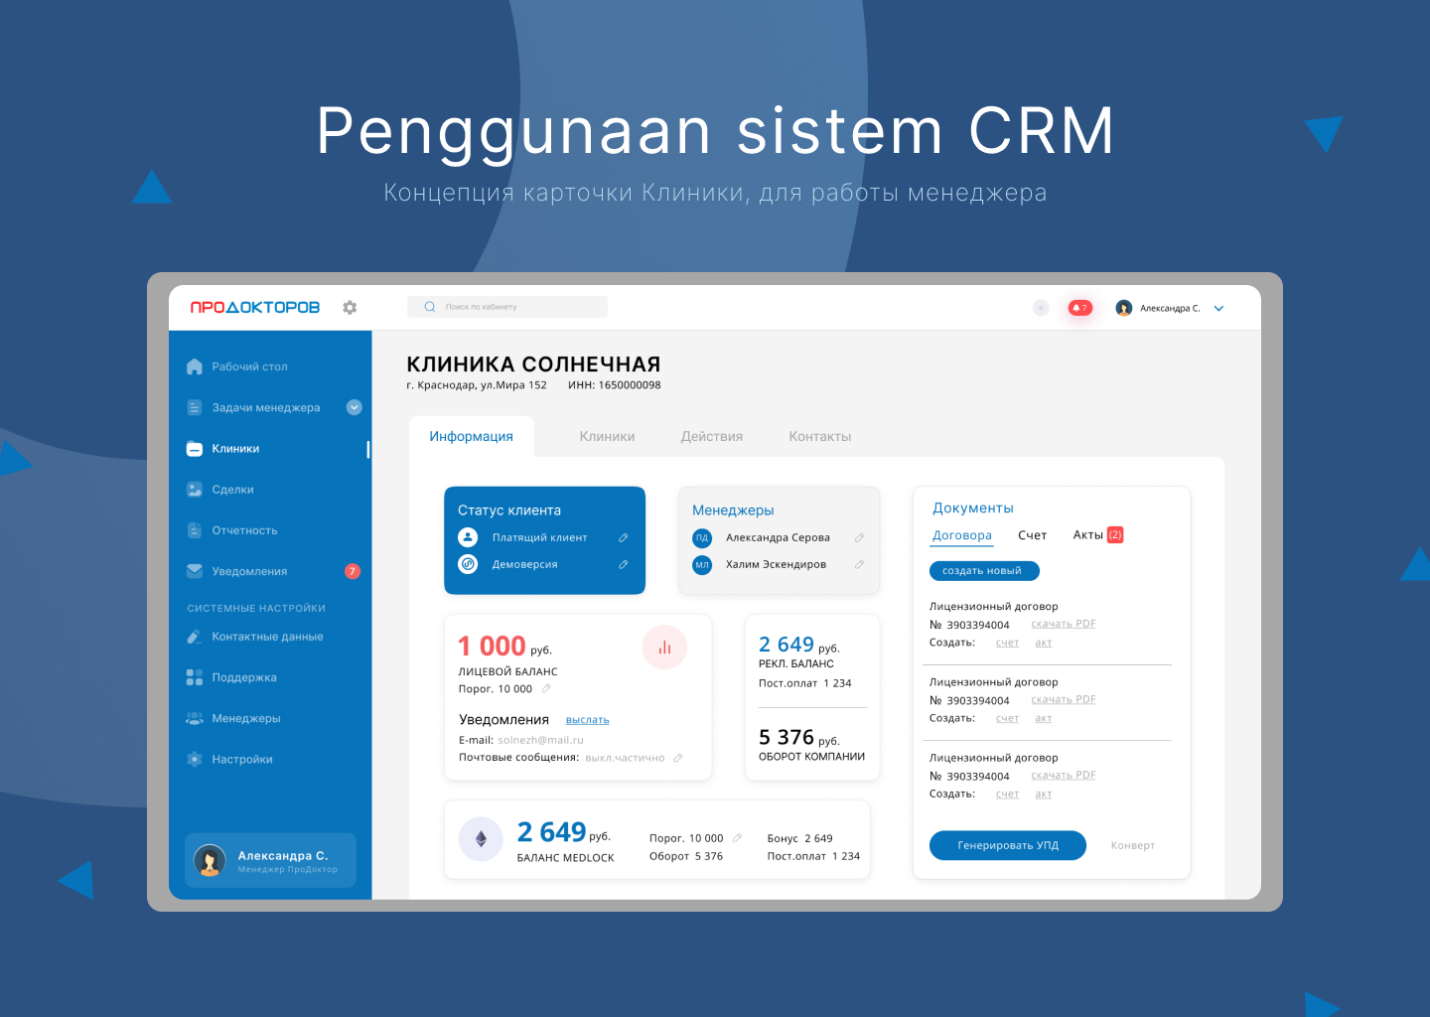Click the Отчетность sidebar icon
The height and width of the screenshot is (1017, 1430).
pos(195,530)
